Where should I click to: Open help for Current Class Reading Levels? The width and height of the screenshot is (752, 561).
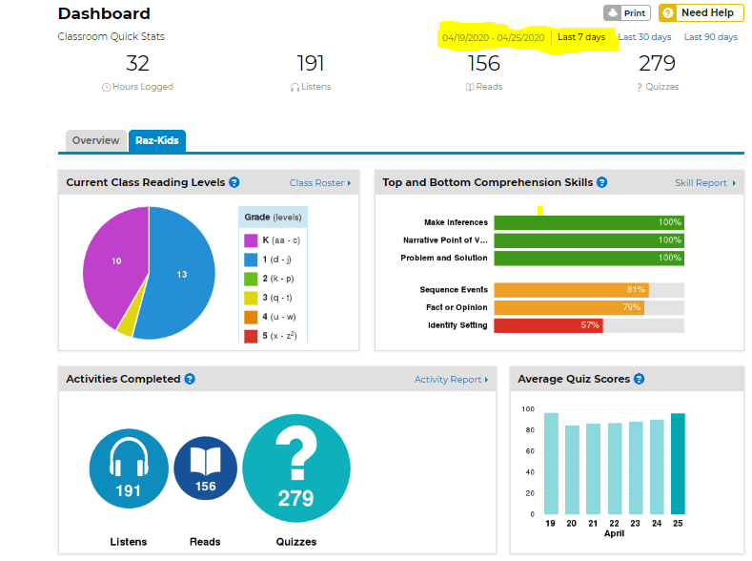click(x=234, y=182)
